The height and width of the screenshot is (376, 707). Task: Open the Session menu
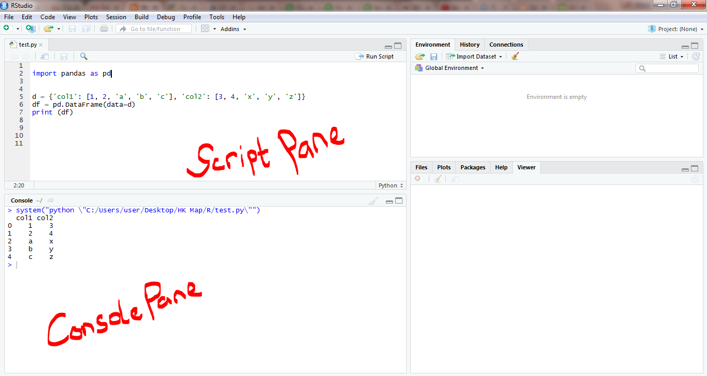(x=116, y=17)
